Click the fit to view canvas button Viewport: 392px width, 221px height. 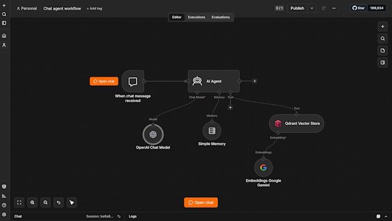coord(19,203)
